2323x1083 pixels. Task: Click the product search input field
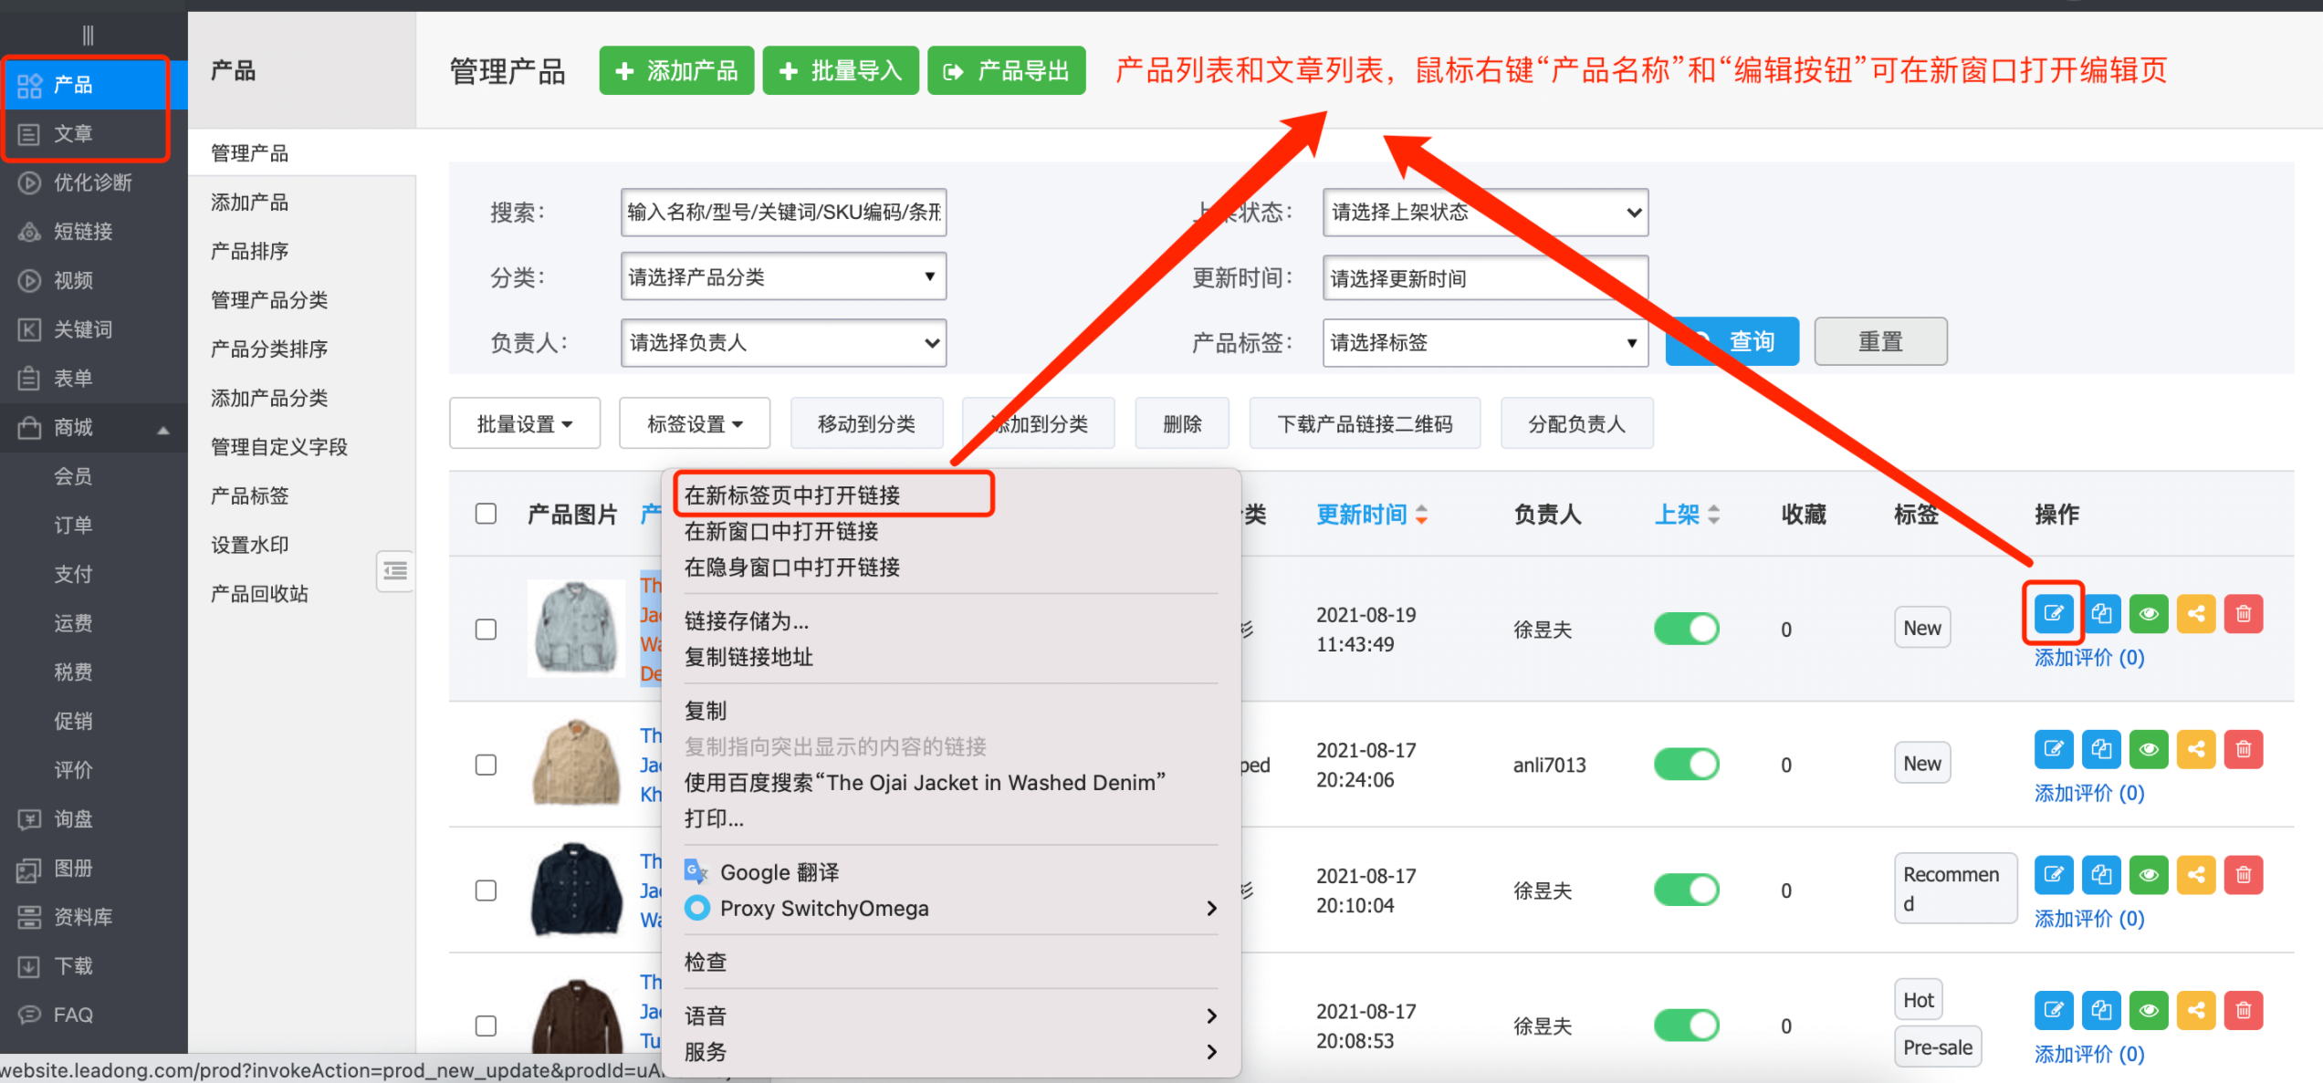(x=782, y=212)
